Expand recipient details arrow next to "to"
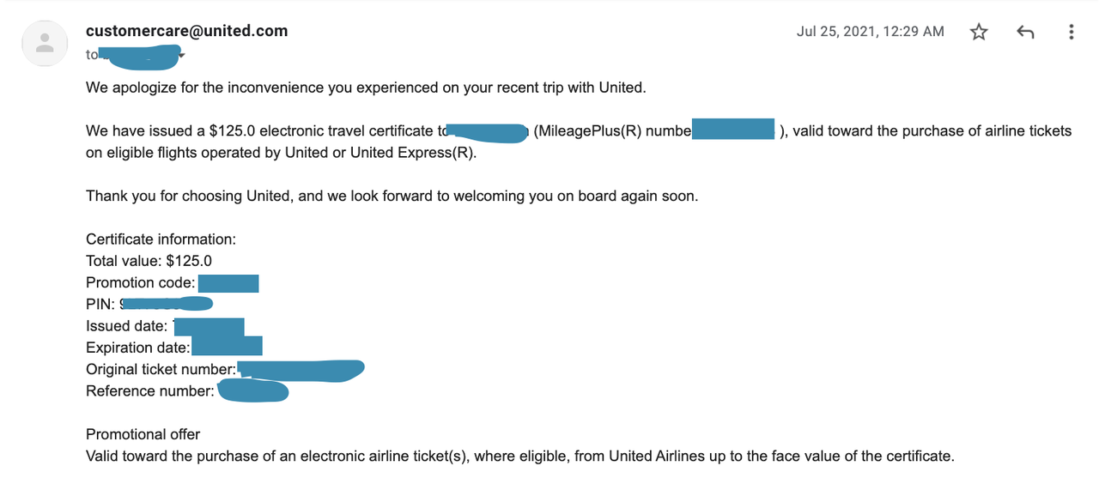The height and width of the screenshot is (490, 1099). coord(181,55)
